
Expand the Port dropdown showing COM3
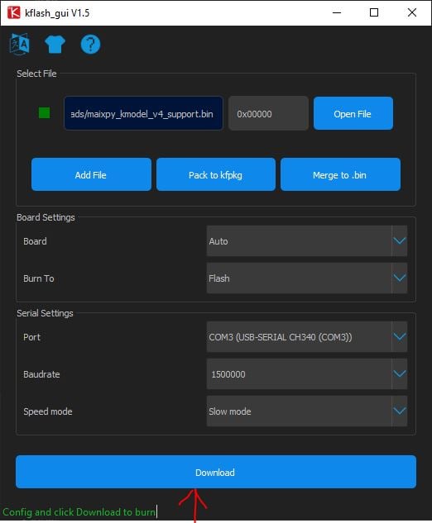[x=307, y=337]
